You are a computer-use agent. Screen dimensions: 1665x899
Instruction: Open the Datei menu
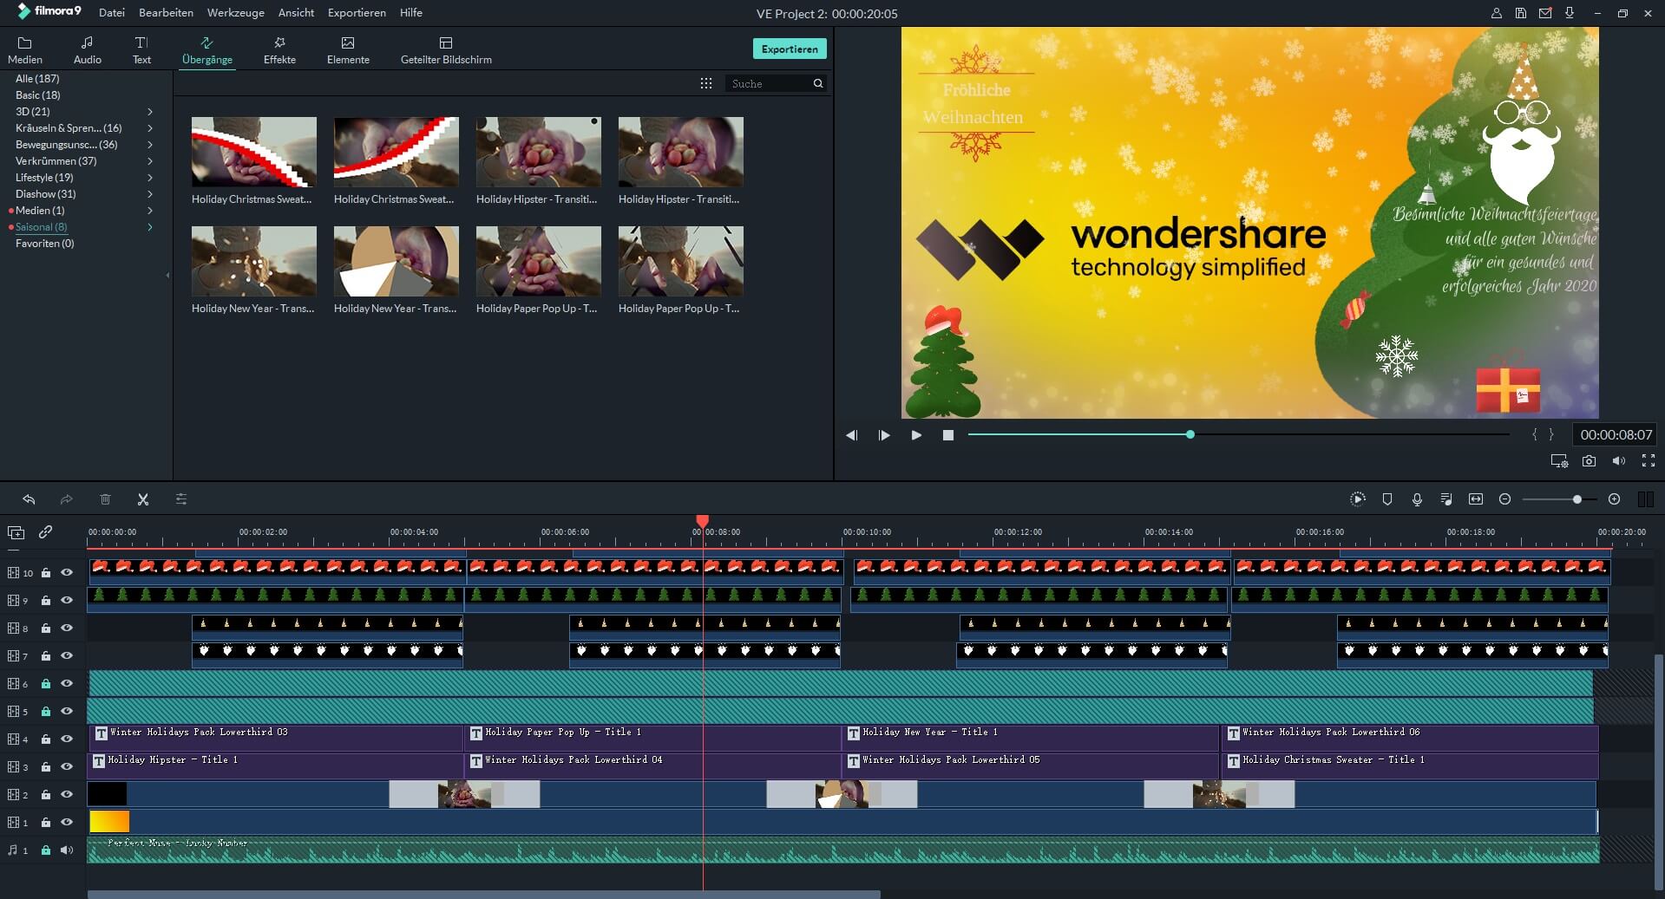(x=112, y=13)
